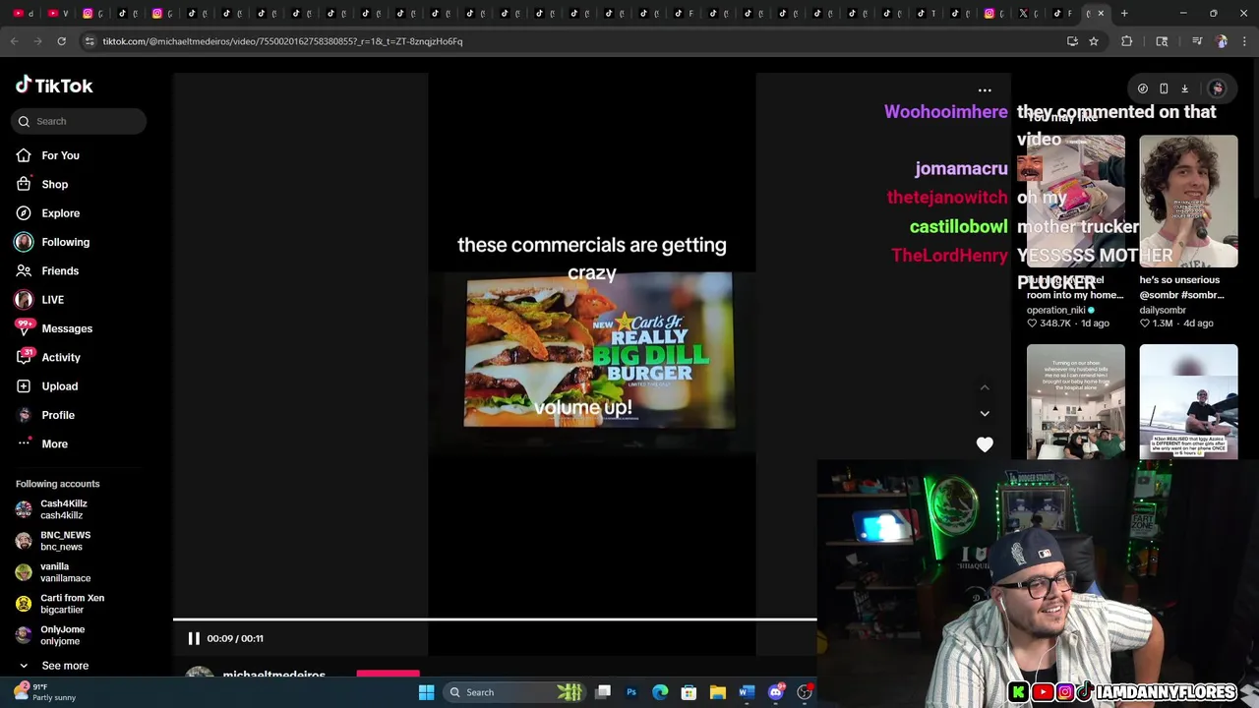Click the Upload sidebar item
Image resolution: width=1259 pixels, height=708 pixels.
(59, 386)
